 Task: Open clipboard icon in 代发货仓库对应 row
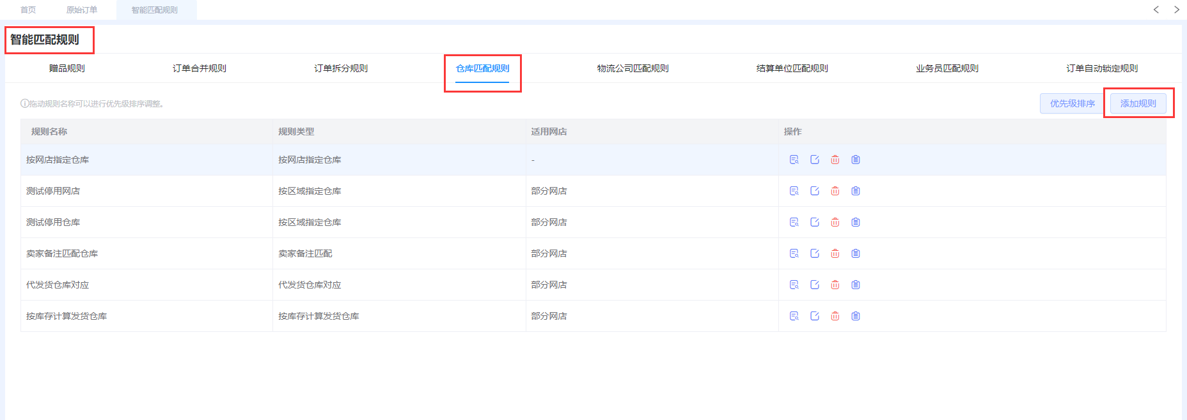pyautogui.click(x=856, y=285)
